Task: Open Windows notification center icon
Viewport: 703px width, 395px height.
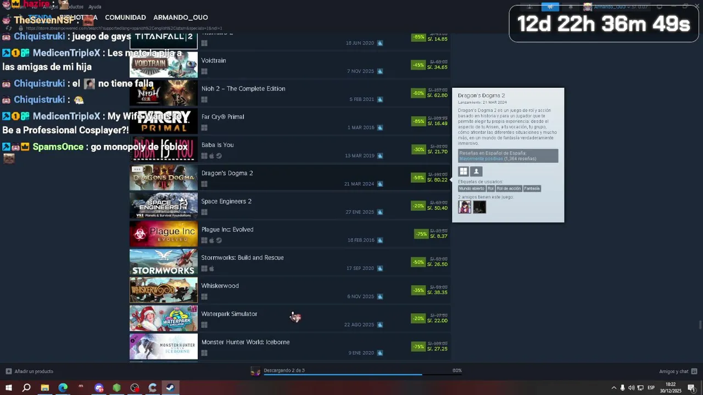Action: coord(691,388)
